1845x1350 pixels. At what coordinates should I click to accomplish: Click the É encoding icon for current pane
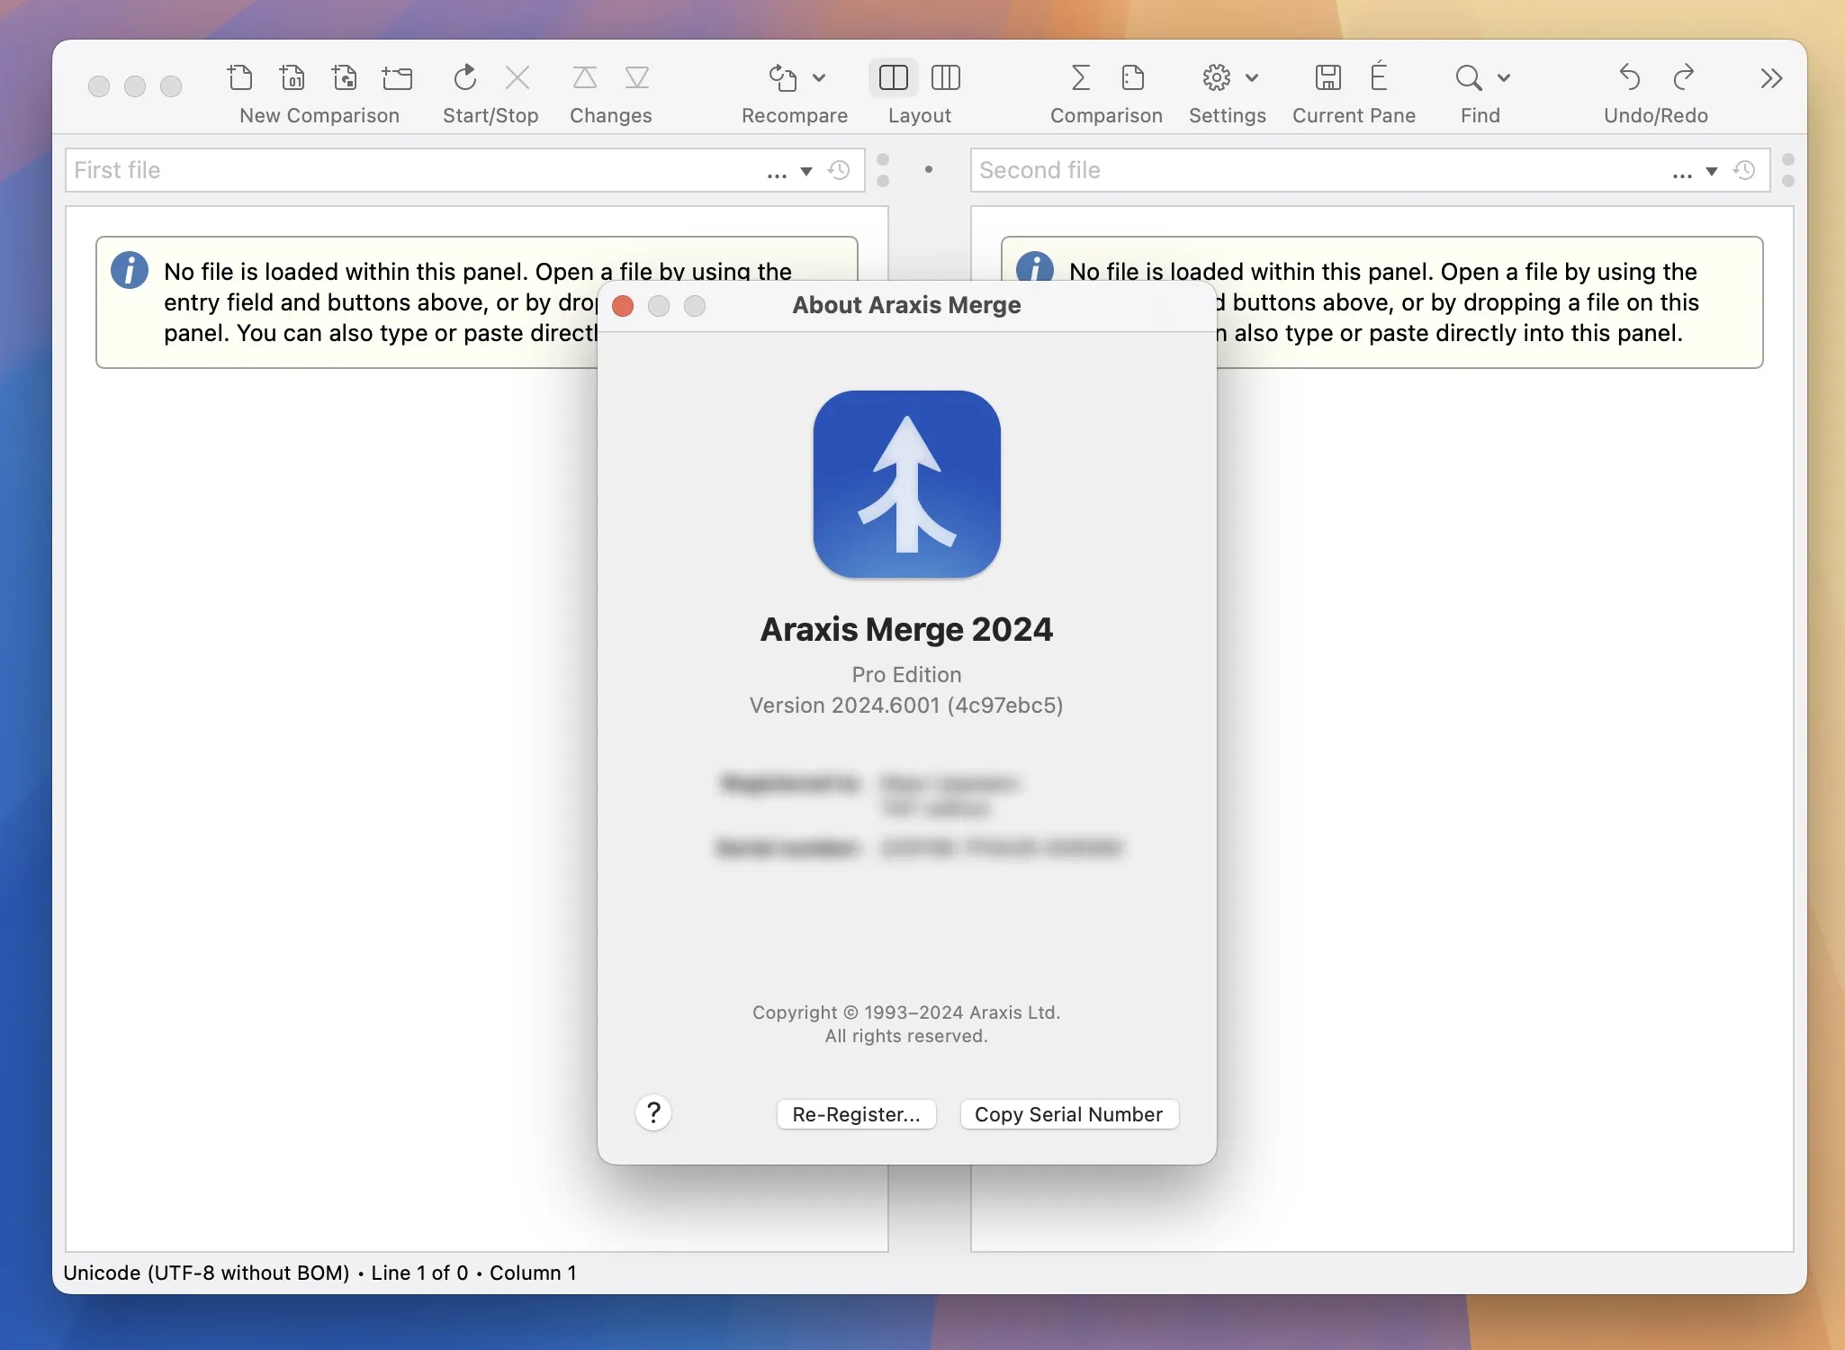tap(1379, 76)
